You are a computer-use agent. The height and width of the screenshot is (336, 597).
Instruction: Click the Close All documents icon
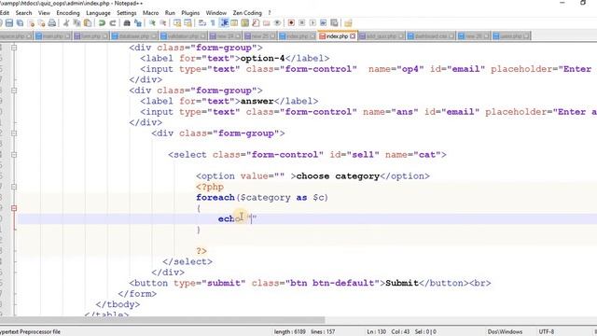[41, 22]
